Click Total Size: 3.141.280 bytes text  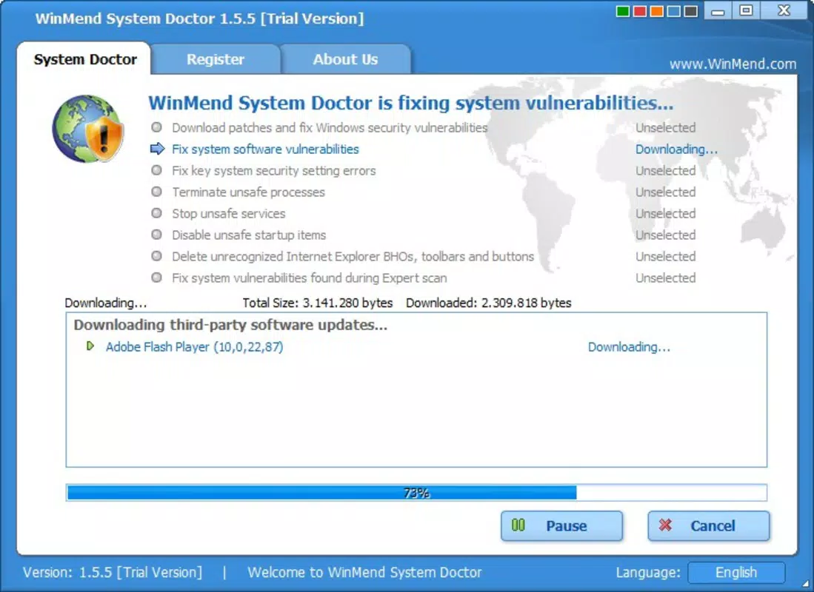[318, 303]
